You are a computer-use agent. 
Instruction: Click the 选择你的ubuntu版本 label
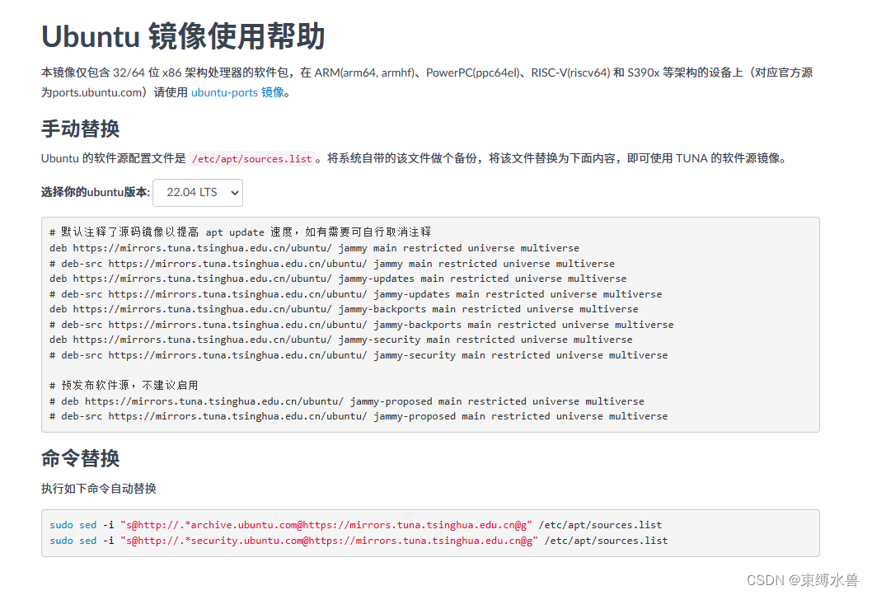tap(96, 192)
